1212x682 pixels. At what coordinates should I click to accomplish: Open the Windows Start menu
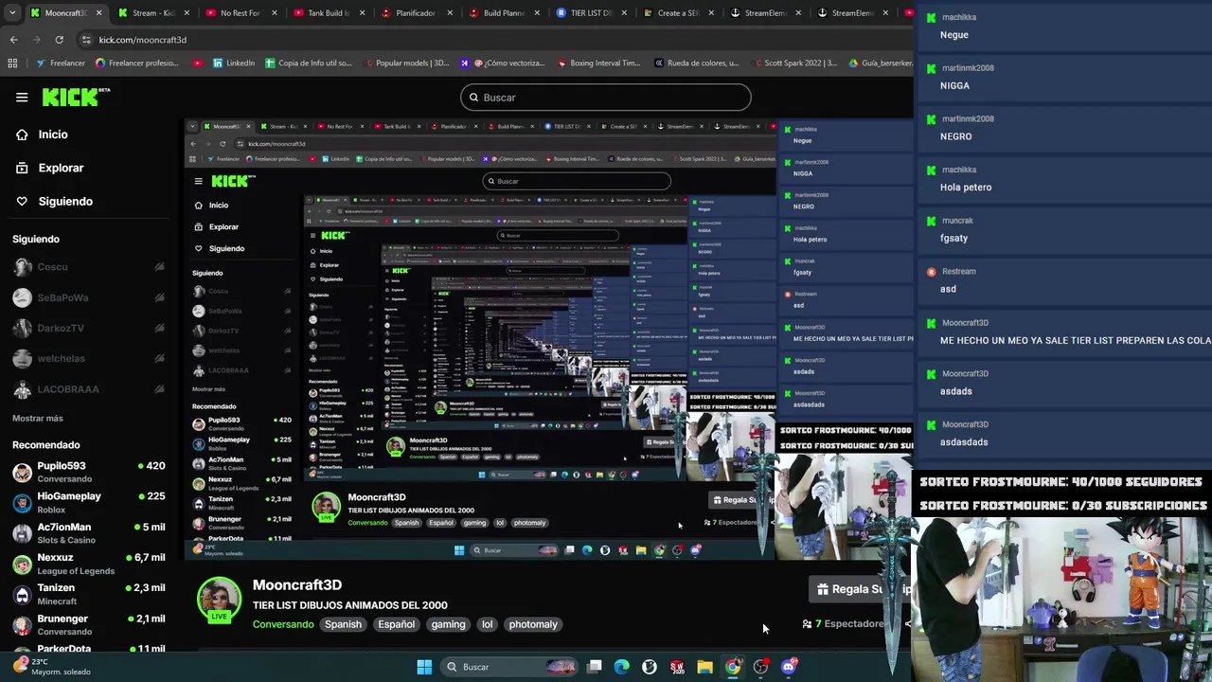(424, 667)
